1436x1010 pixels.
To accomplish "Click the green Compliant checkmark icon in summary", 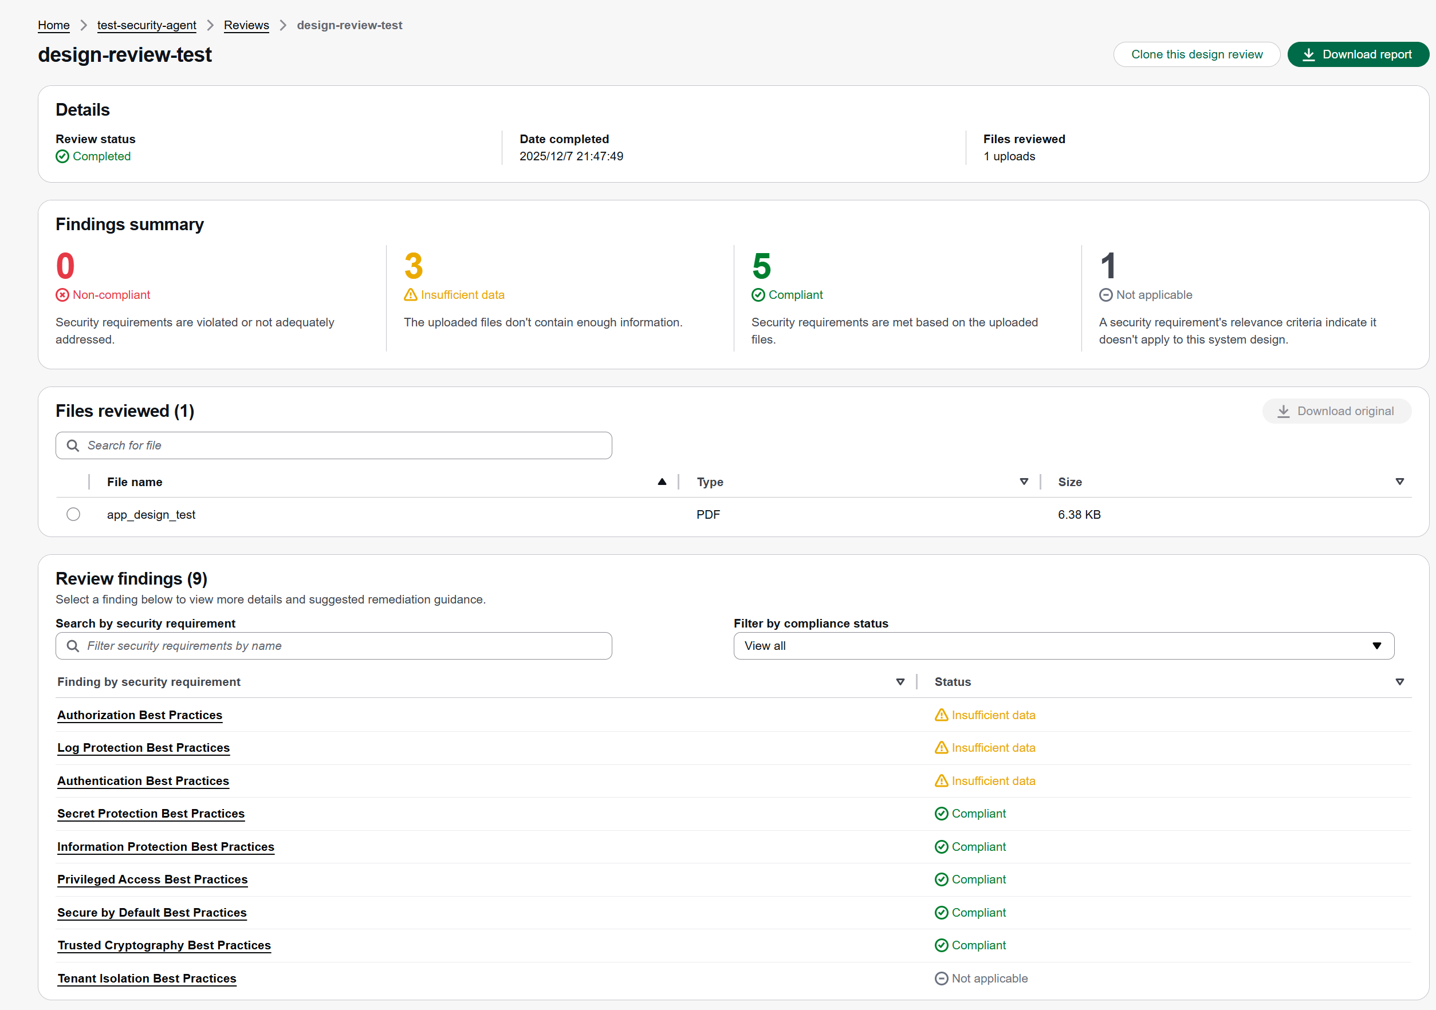I will click(758, 295).
